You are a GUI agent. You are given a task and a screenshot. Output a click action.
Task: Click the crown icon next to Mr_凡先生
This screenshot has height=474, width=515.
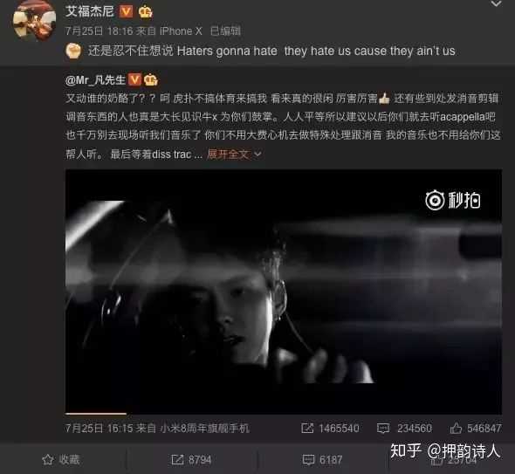click(x=151, y=79)
